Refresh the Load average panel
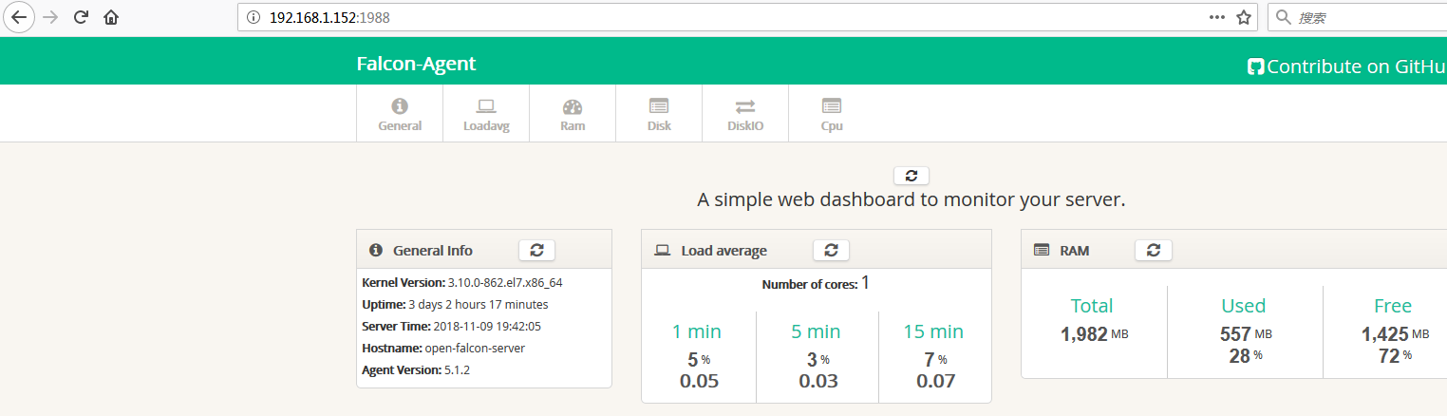Screen dimensions: 1447x416 (x=831, y=250)
